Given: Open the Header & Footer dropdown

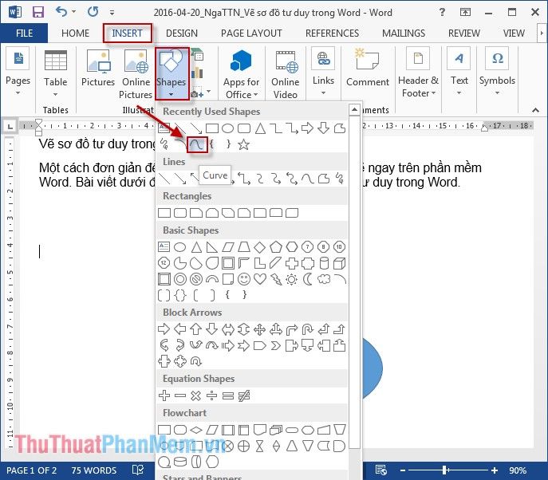Looking at the screenshot, I should (418, 73).
